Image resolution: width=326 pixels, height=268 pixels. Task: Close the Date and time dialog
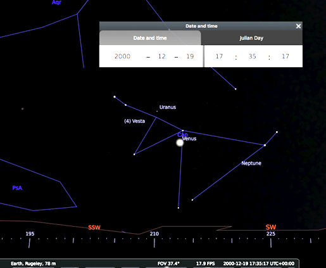[x=298, y=26]
